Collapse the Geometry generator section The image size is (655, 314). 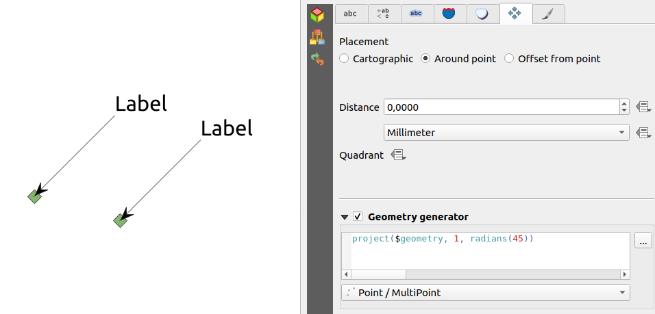pos(345,217)
